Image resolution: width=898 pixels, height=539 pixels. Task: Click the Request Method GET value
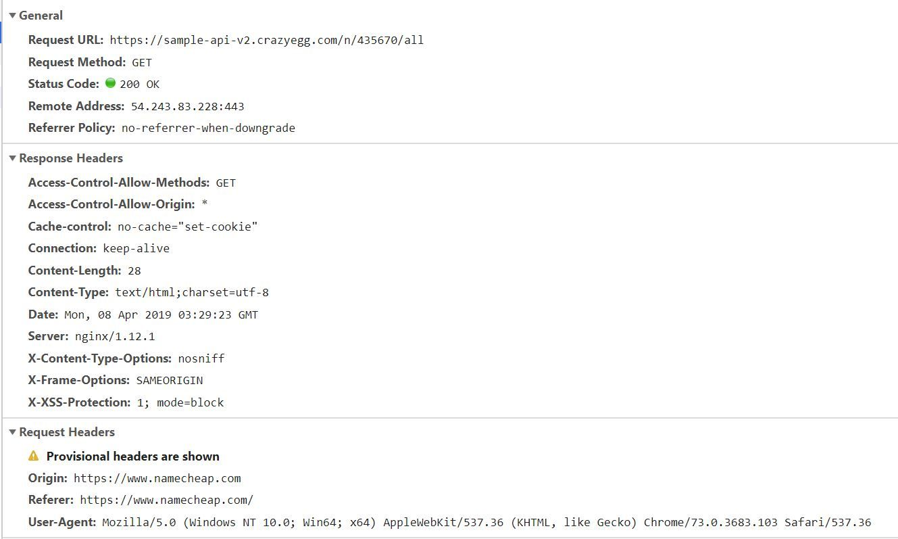[x=142, y=62]
